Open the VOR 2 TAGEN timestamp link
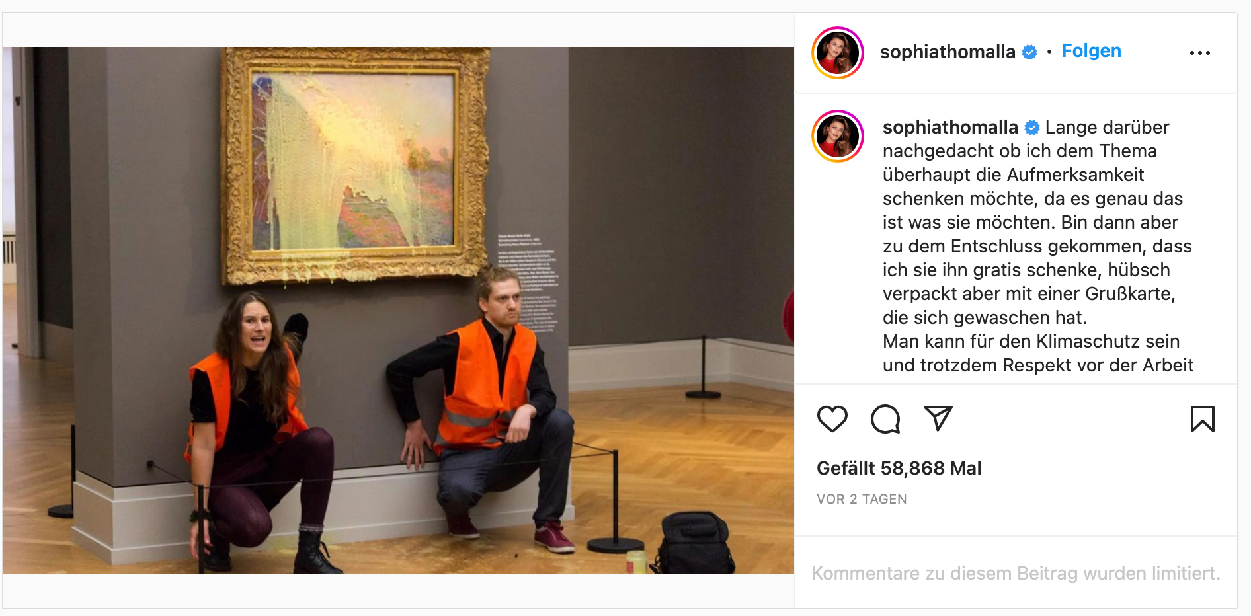The image size is (1251, 616). tap(862, 499)
